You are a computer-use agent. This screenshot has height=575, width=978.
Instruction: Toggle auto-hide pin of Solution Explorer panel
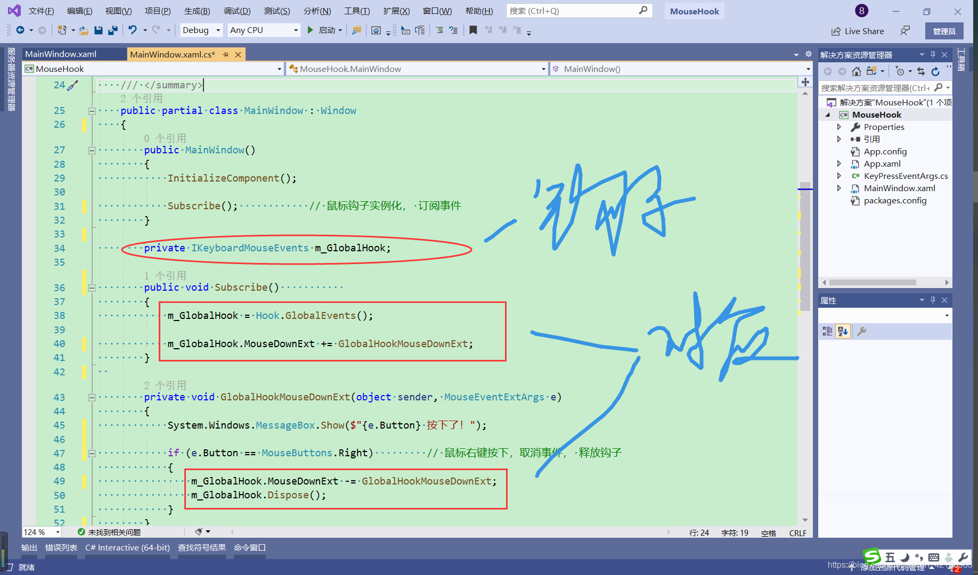click(x=933, y=55)
